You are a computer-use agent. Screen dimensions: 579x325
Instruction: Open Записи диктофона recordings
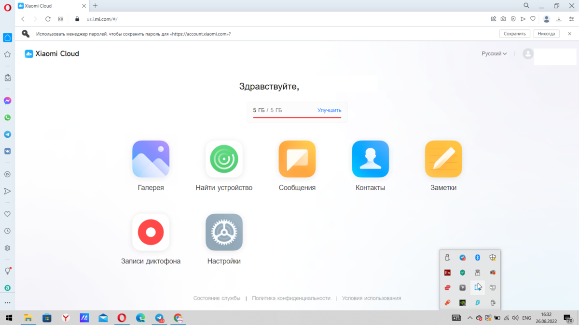click(x=151, y=233)
